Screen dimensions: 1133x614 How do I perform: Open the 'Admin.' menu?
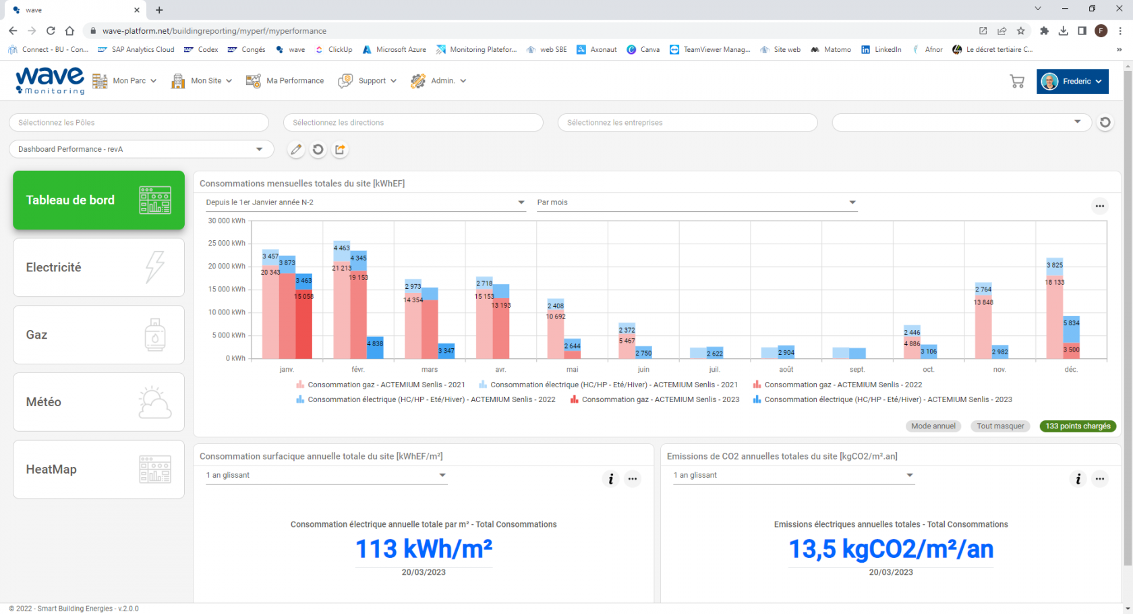pyautogui.click(x=438, y=80)
